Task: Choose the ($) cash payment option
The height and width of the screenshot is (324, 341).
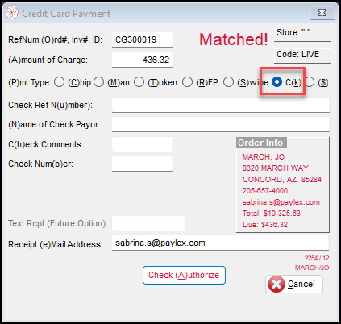Action: (310, 82)
